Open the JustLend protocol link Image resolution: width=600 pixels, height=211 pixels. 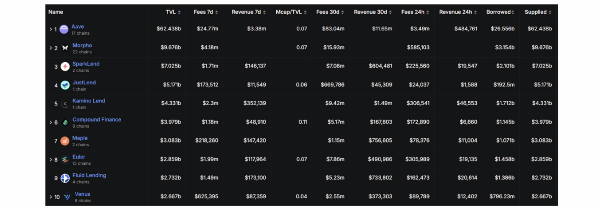coord(84,82)
